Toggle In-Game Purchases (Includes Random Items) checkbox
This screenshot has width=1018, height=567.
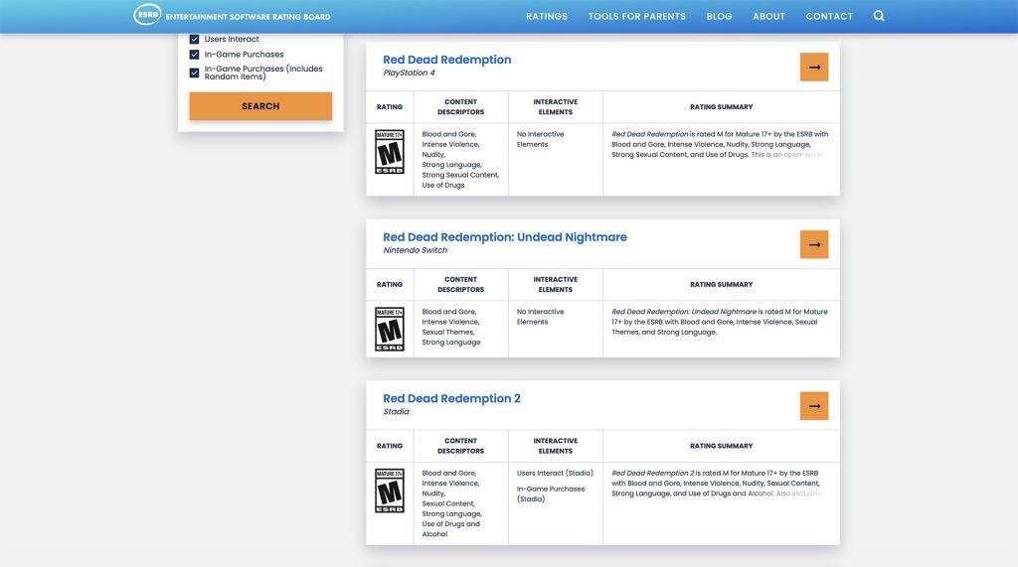pos(195,72)
